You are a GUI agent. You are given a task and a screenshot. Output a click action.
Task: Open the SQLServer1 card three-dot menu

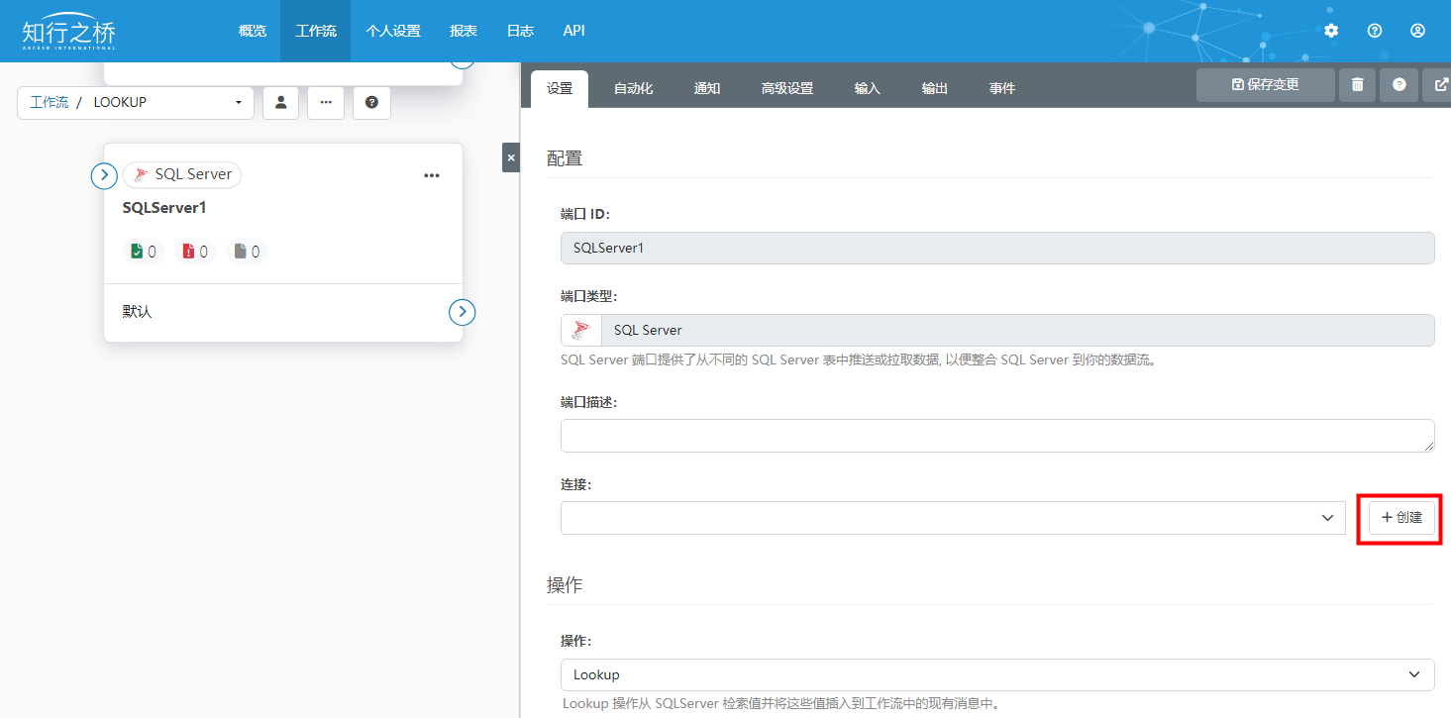coord(431,175)
